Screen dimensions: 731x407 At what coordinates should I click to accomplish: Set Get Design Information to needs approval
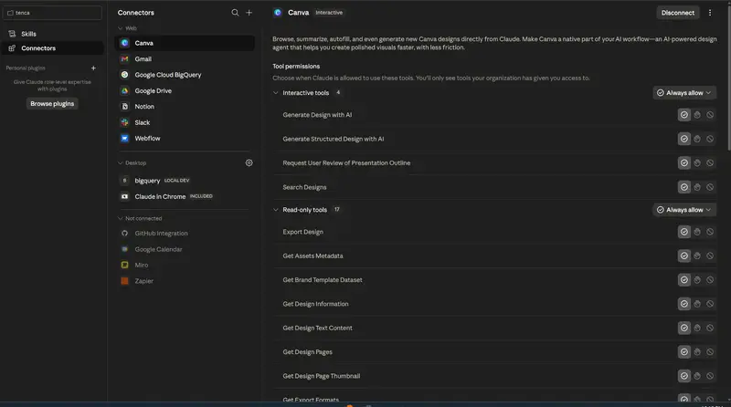click(697, 304)
